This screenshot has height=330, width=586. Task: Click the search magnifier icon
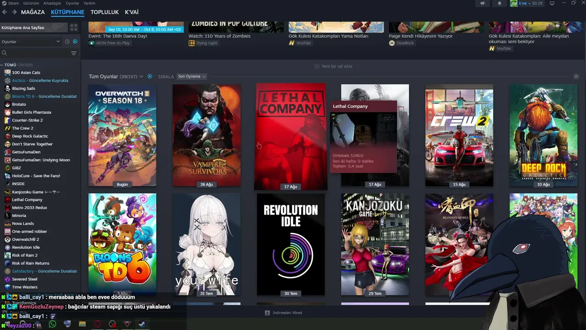[x=4, y=53]
